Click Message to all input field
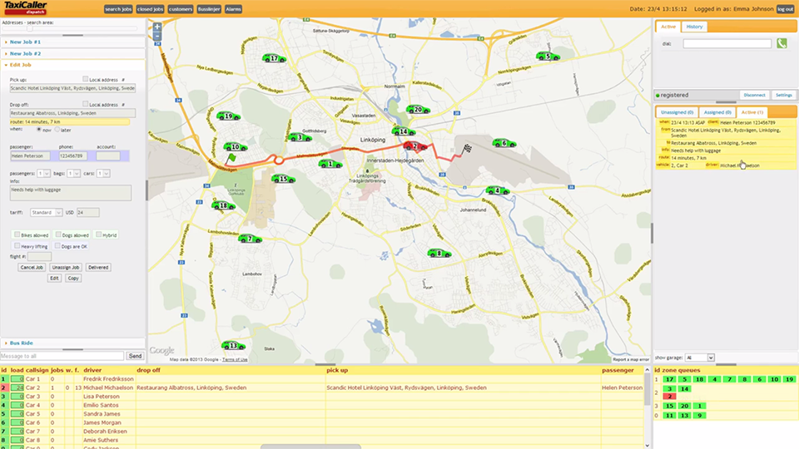The height and width of the screenshot is (449, 799). coord(62,356)
